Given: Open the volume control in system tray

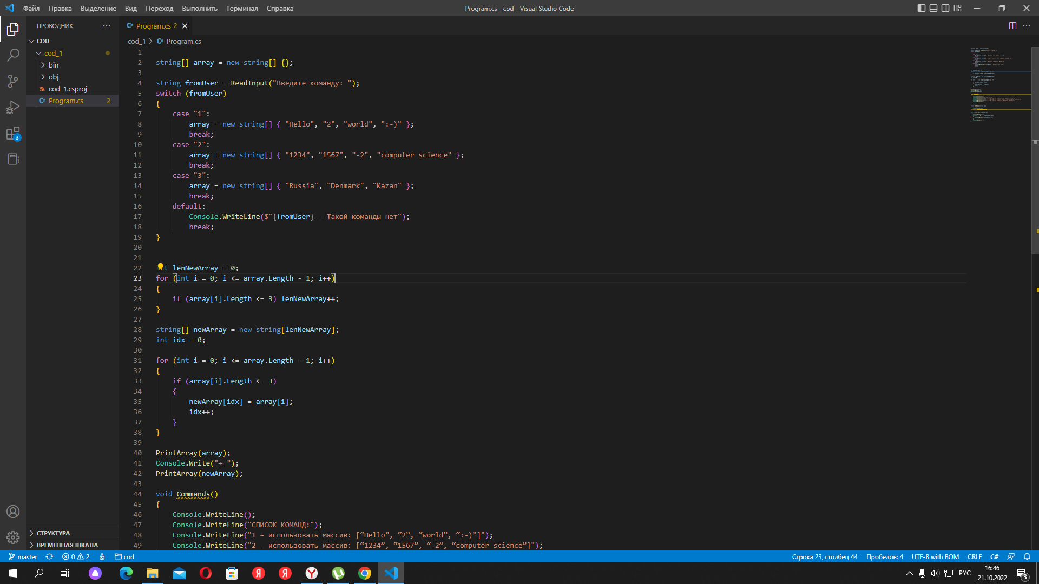Looking at the screenshot, I should coord(936,573).
